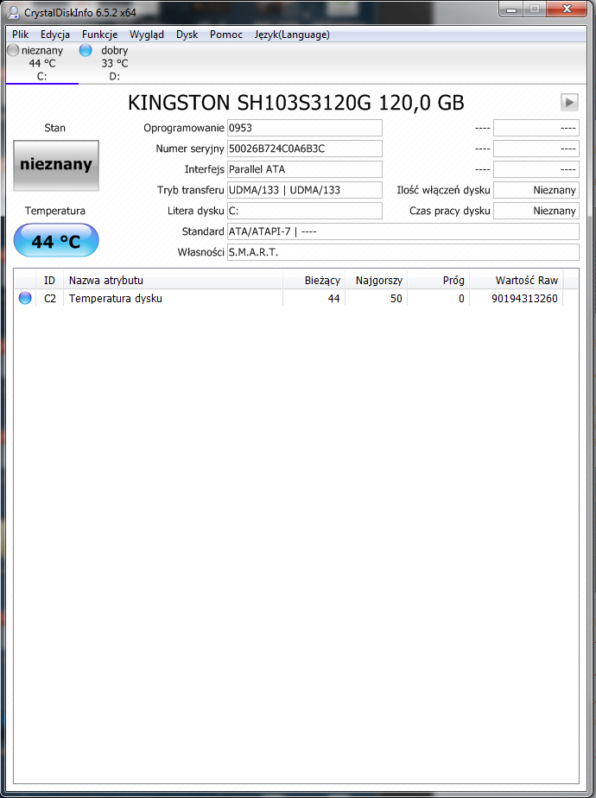Go to next disk with arrow button
This screenshot has width=596, height=798.
point(569,102)
